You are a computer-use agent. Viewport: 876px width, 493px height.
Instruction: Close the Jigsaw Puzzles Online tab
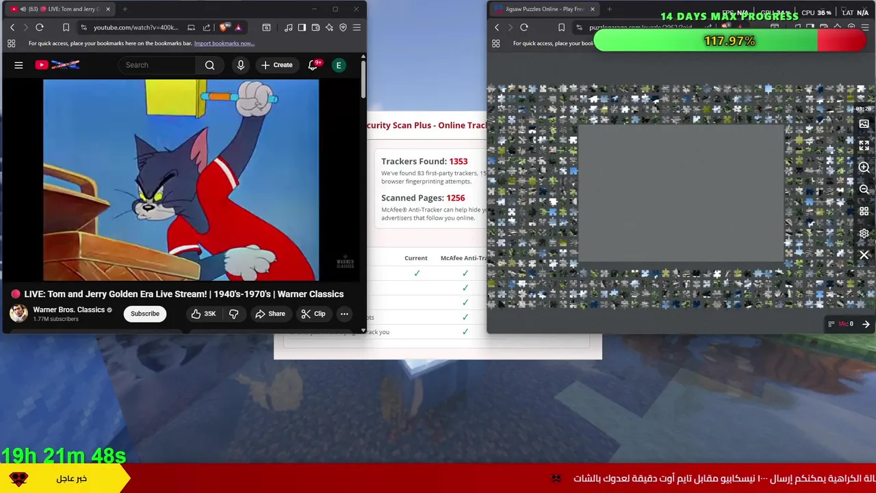592,9
